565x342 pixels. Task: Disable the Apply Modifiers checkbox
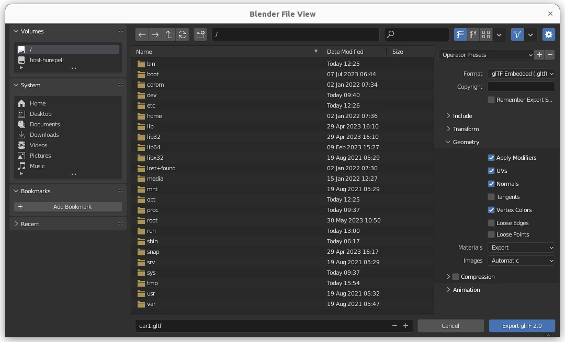pos(491,158)
